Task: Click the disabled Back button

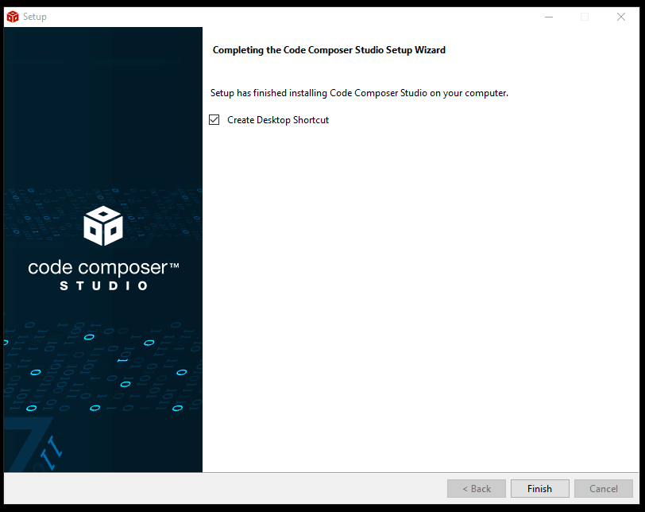Action: pos(476,488)
